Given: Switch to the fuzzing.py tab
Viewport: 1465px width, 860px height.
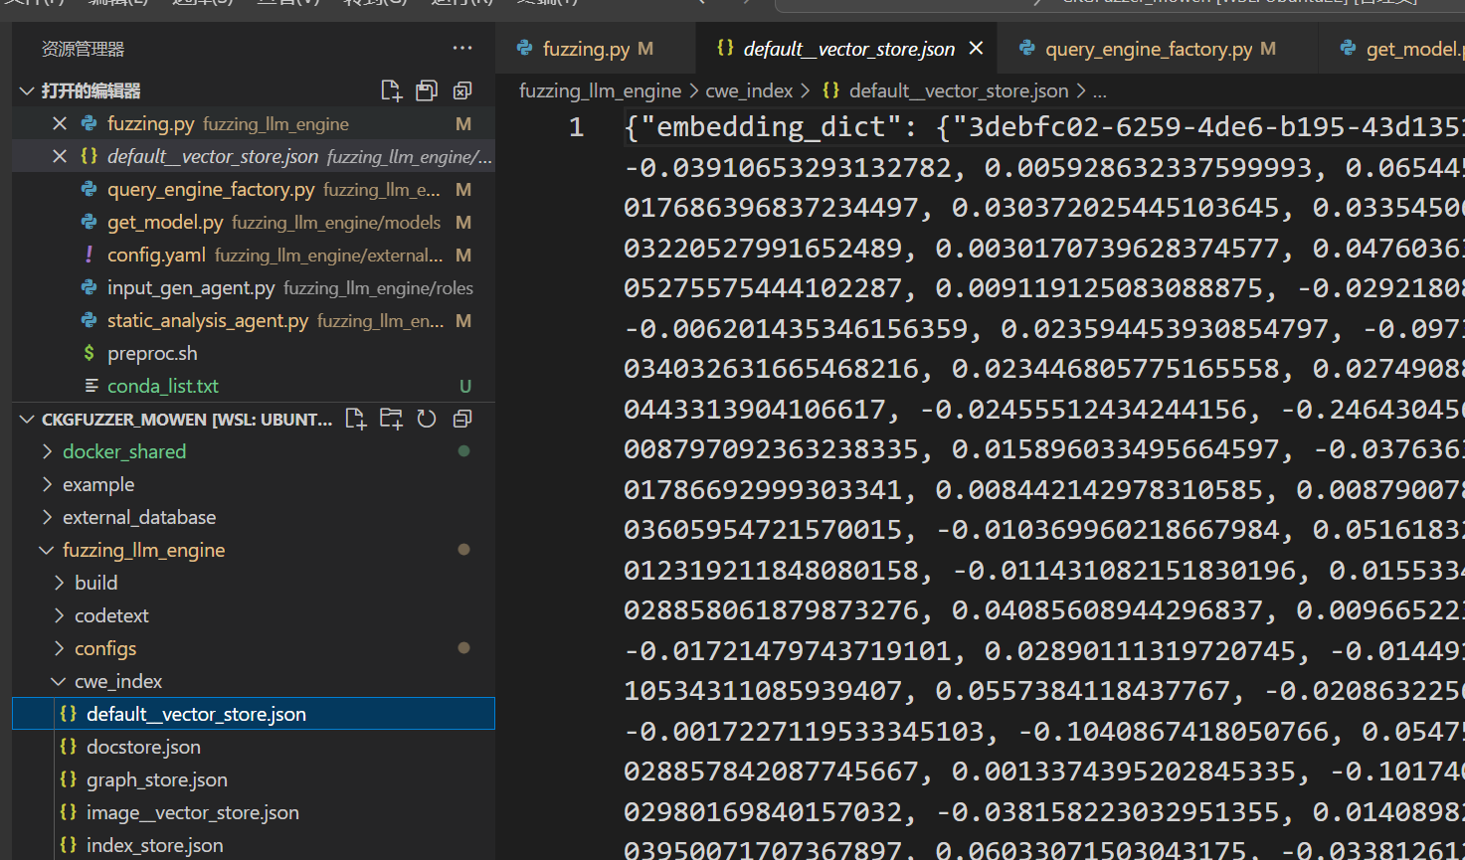Looking at the screenshot, I should 586,49.
